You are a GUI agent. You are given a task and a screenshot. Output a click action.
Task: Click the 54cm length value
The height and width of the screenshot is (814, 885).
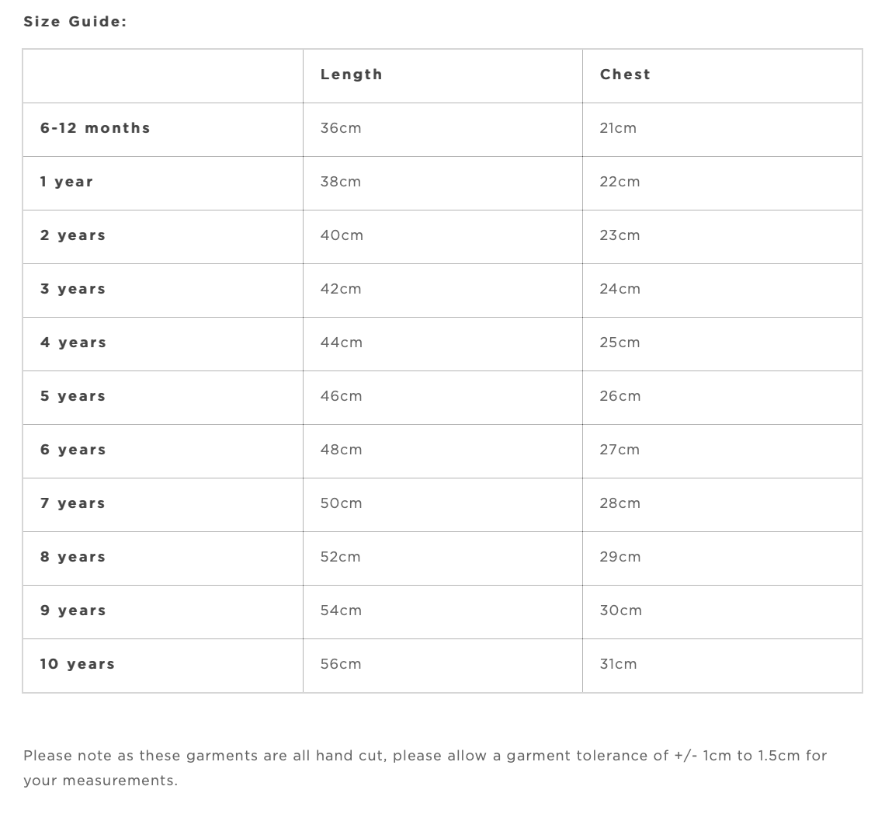[341, 610]
